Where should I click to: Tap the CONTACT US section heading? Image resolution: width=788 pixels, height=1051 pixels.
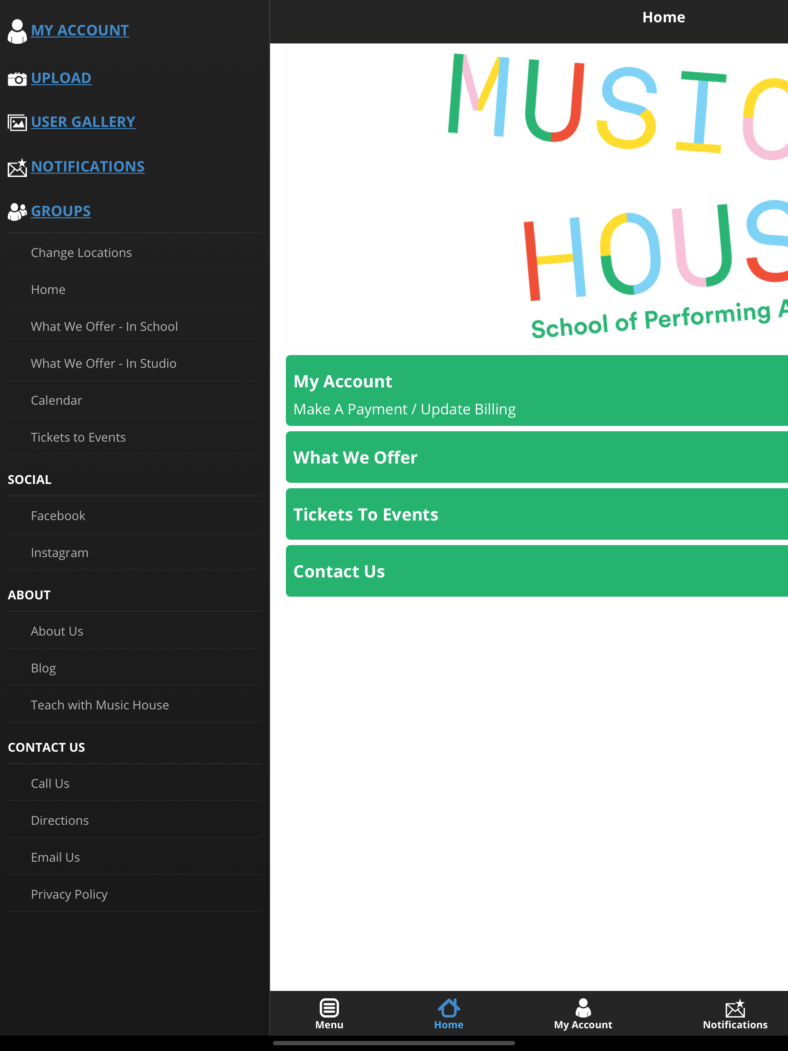coord(47,747)
